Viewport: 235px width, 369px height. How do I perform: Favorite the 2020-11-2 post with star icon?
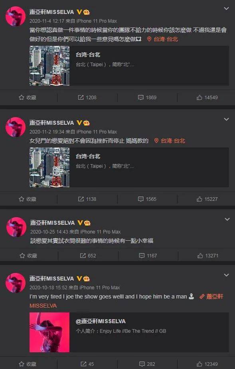point(28,199)
